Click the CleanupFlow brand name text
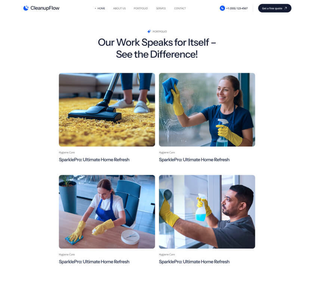314x299 pixels. [x=45, y=8]
